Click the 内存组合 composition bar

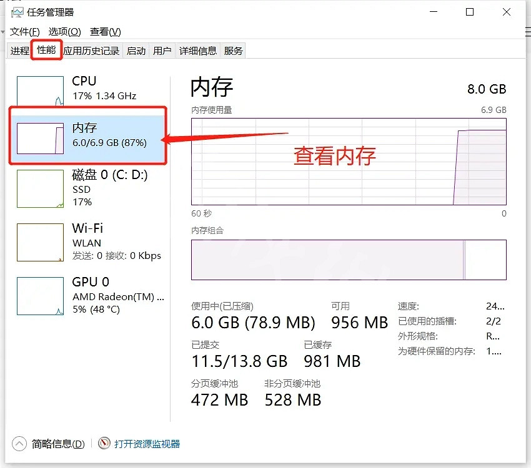[349, 260]
